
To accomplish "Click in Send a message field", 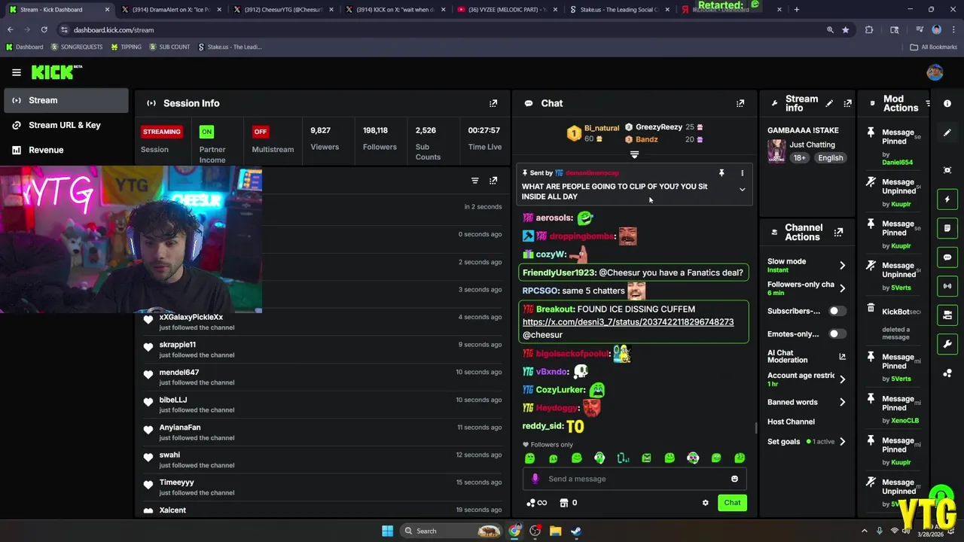I will pos(636,479).
